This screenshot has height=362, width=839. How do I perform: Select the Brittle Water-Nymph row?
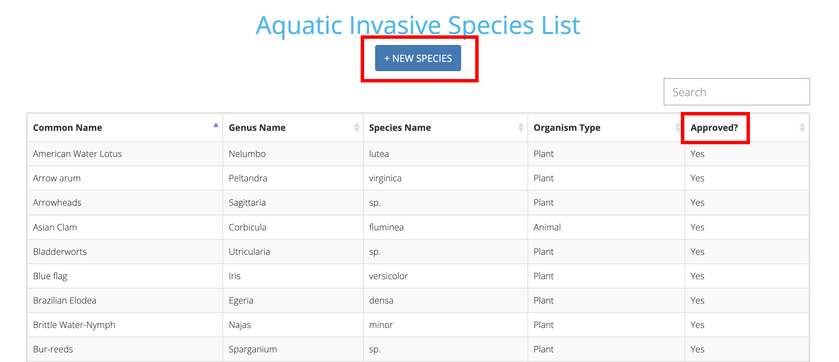tap(74, 325)
